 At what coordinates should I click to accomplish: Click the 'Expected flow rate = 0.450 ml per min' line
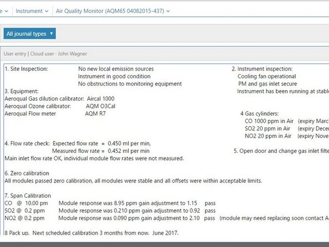pyautogui.click(x=102, y=144)
